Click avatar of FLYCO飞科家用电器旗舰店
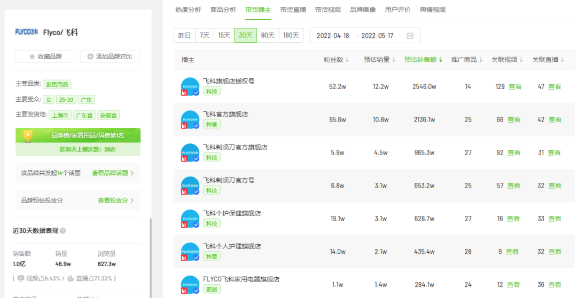Screen dimensions: 577x298 (x=190, y=285)
